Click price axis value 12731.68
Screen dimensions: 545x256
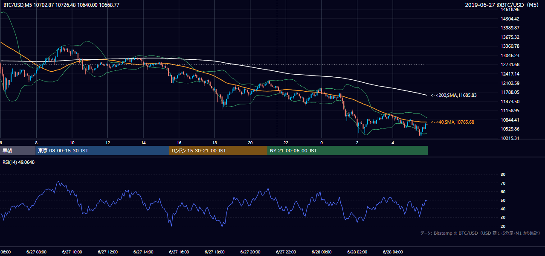pos(510,64)
